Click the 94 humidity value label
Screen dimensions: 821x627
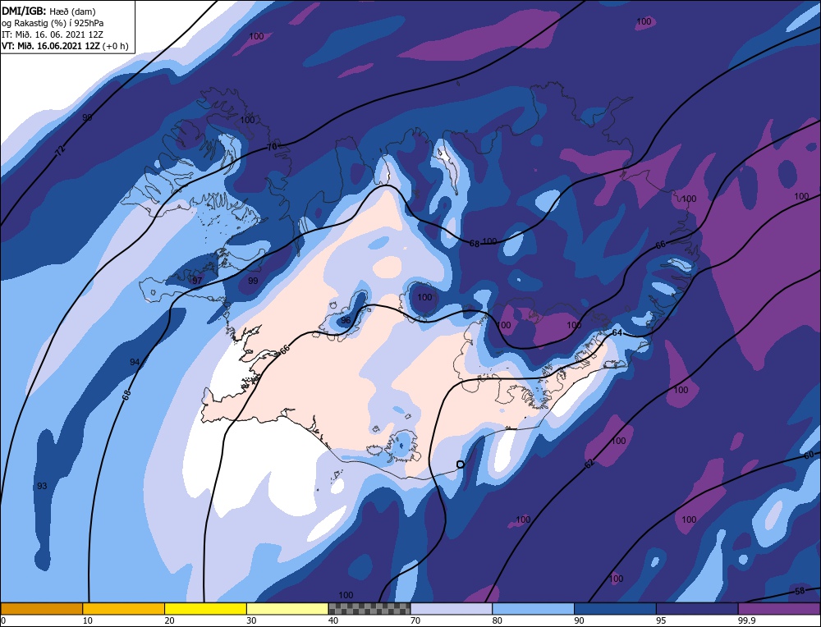pyautogui.click(x=135, y=362)
